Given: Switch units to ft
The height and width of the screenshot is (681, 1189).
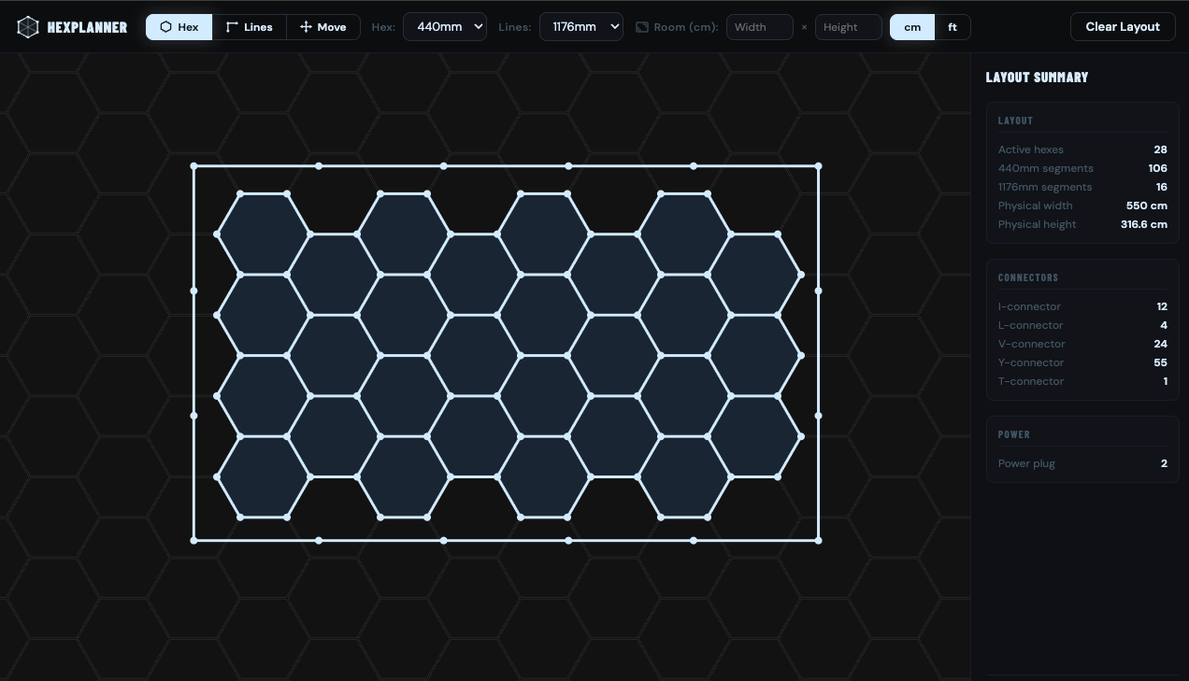Looking at the screenshot, I should 953,27.
